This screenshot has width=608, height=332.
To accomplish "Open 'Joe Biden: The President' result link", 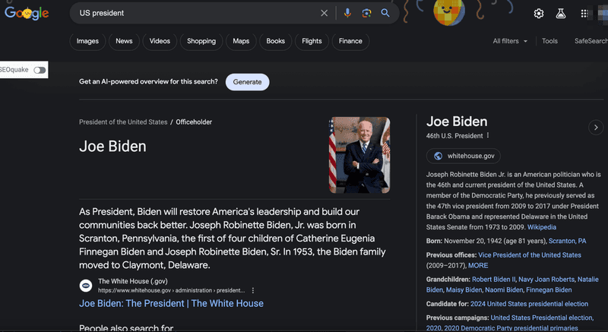I will coord(171,303).
